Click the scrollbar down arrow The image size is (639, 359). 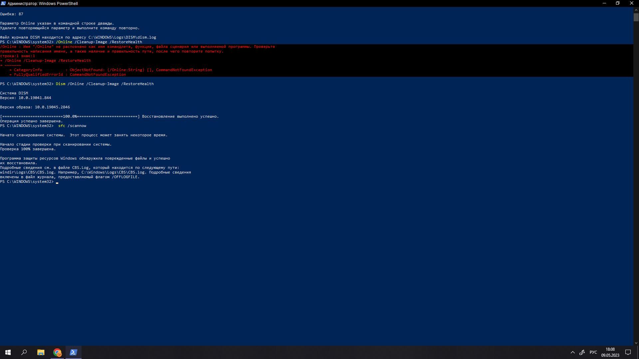click(636, 343)
